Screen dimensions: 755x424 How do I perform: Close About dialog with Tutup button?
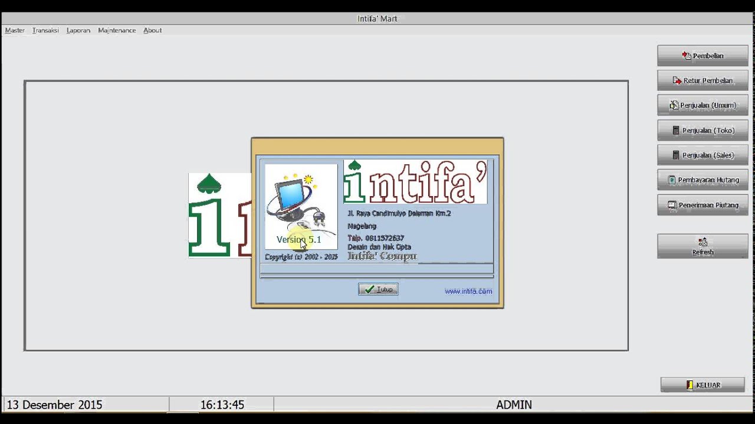378,289
